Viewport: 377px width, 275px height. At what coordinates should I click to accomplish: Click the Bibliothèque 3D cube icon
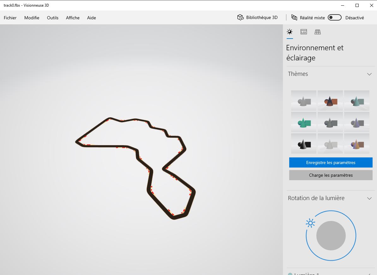click(240, 17)
